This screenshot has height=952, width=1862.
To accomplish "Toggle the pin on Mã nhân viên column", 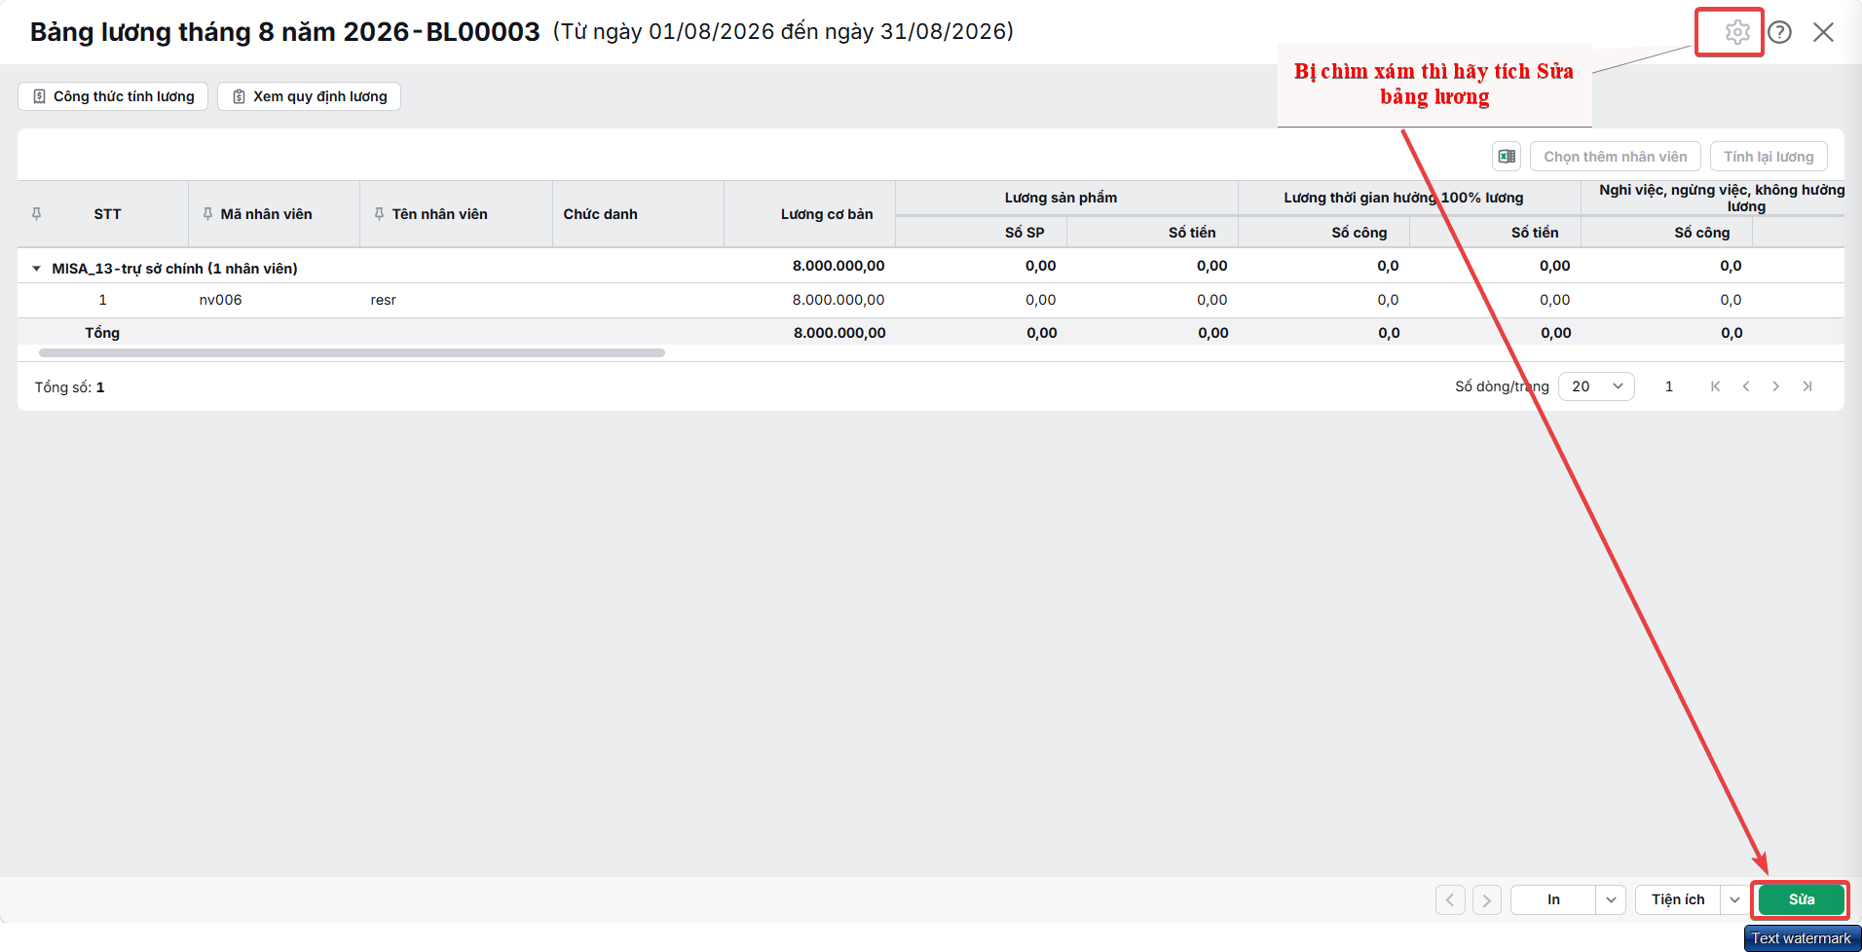I will click(x=207, y=214).
